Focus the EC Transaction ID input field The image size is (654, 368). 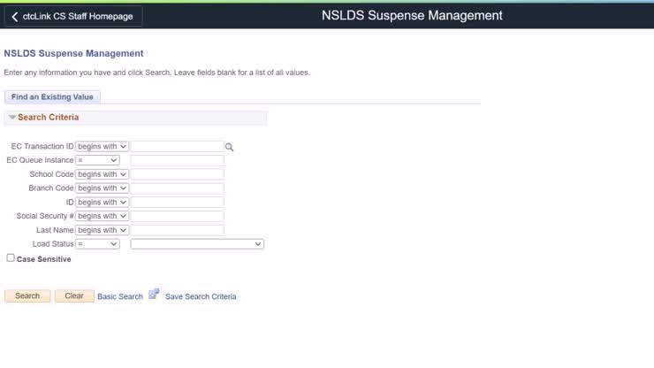click(x=178, y=147)
